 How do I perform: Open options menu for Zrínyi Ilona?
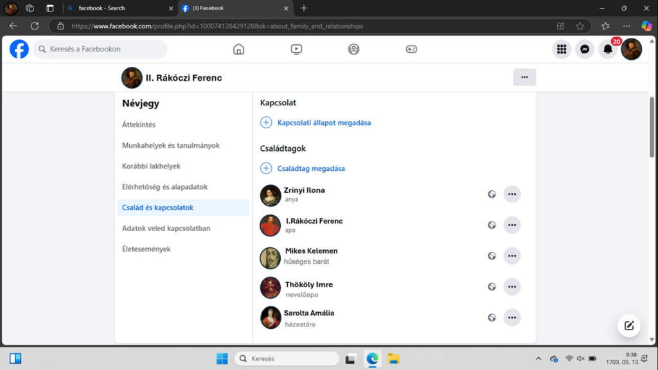512,194
